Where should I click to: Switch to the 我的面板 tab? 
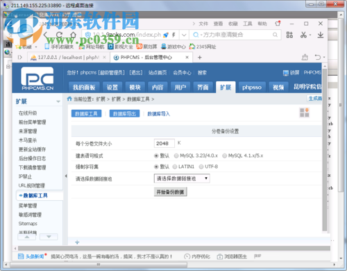(x=84, y=88)
